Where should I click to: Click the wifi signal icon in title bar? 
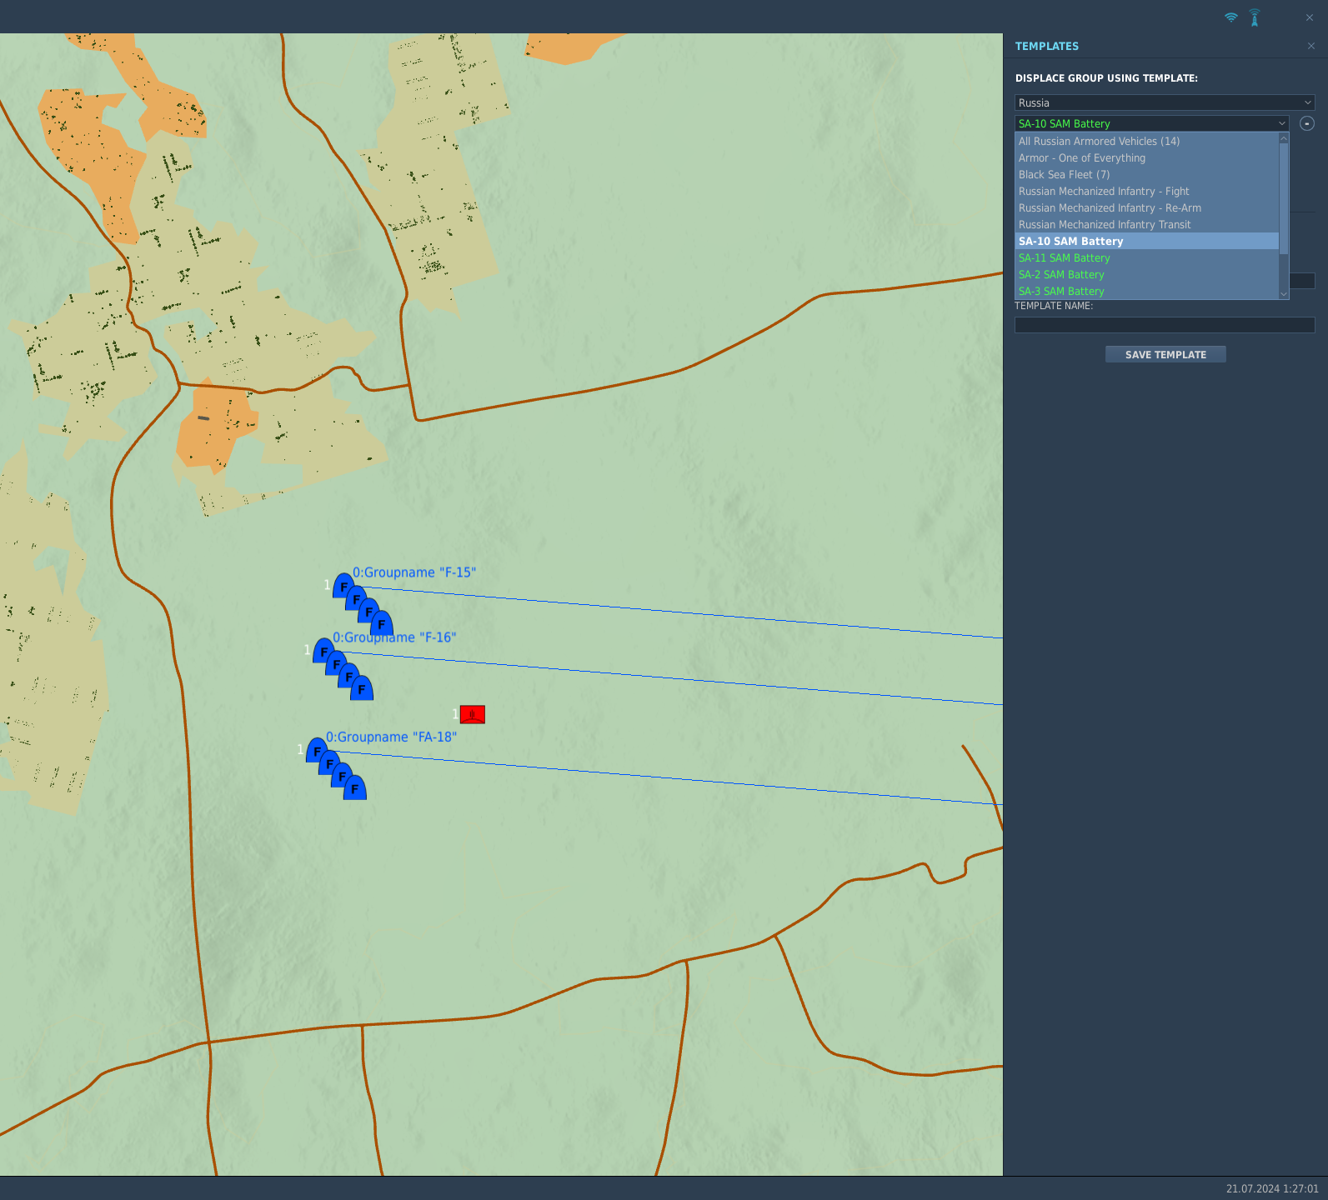point(1231,17)
